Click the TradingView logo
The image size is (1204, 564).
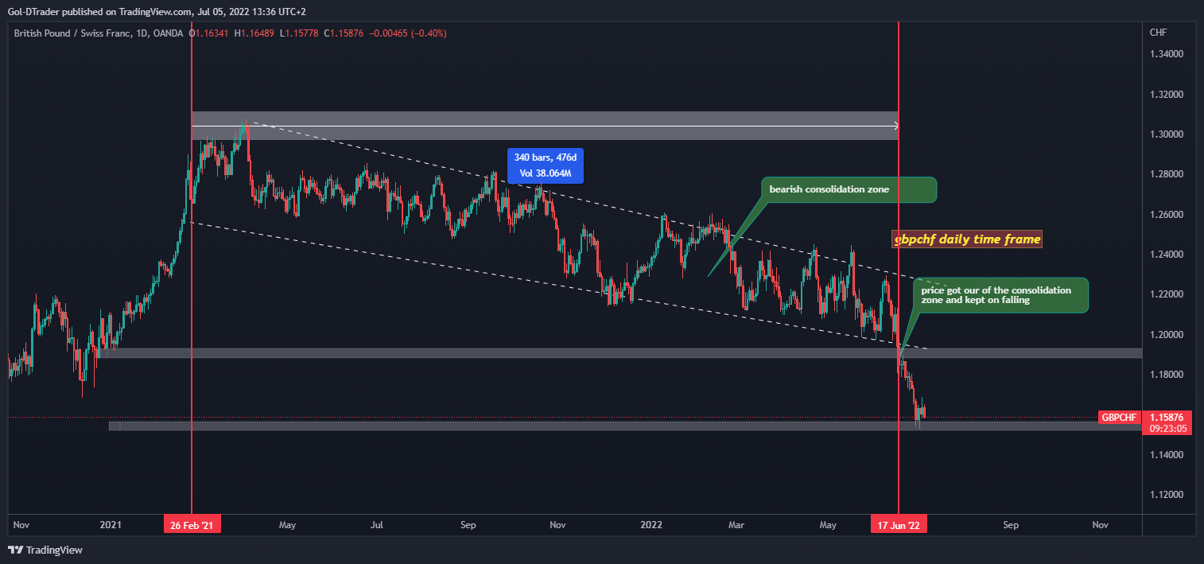45,550
